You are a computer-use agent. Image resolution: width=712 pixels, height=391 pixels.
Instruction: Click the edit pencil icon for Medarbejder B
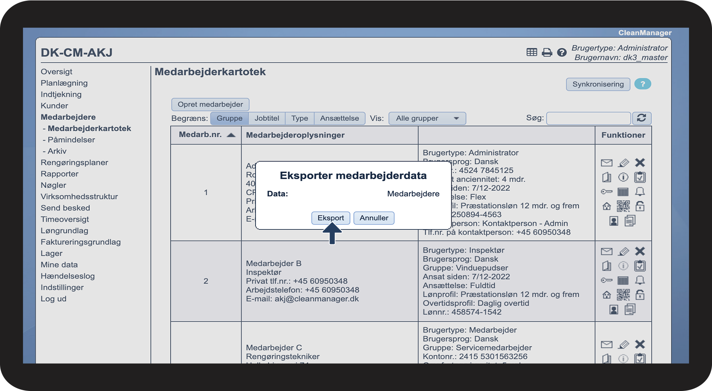[623, 252]
